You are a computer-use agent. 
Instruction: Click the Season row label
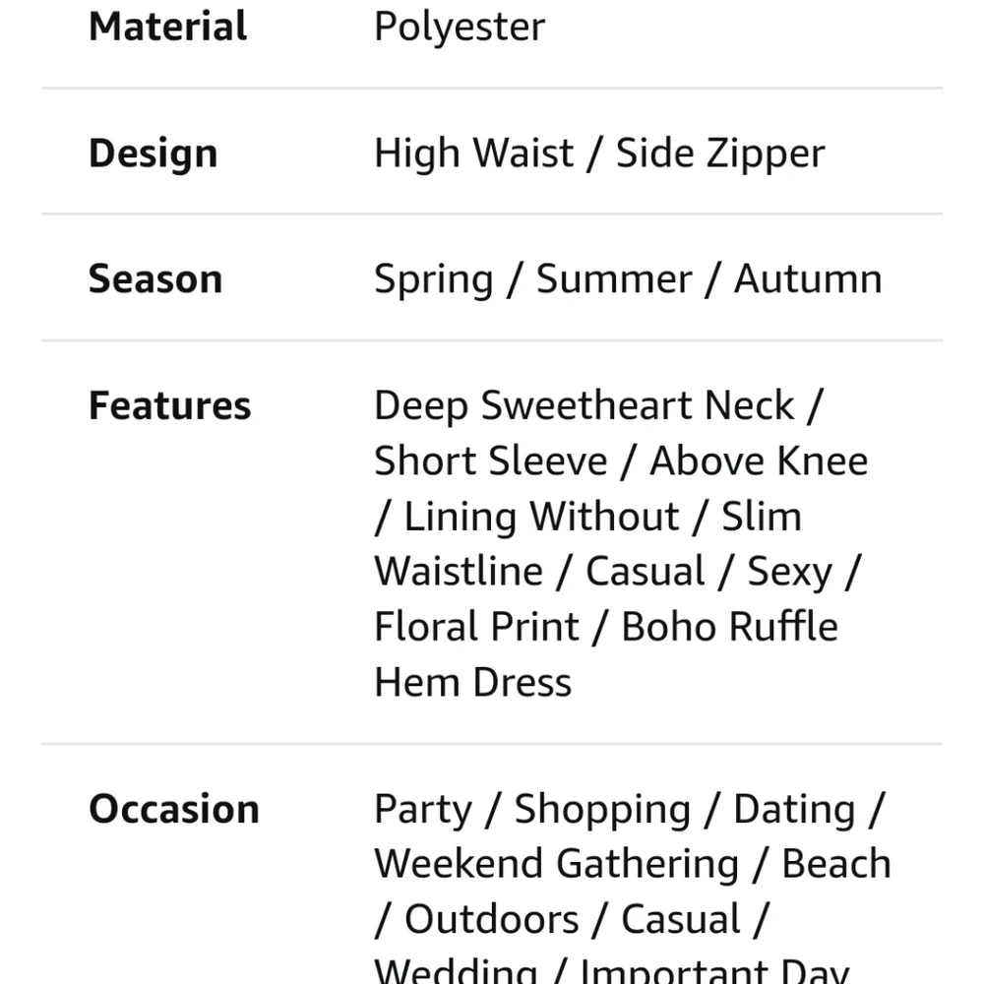coord(155,279)
